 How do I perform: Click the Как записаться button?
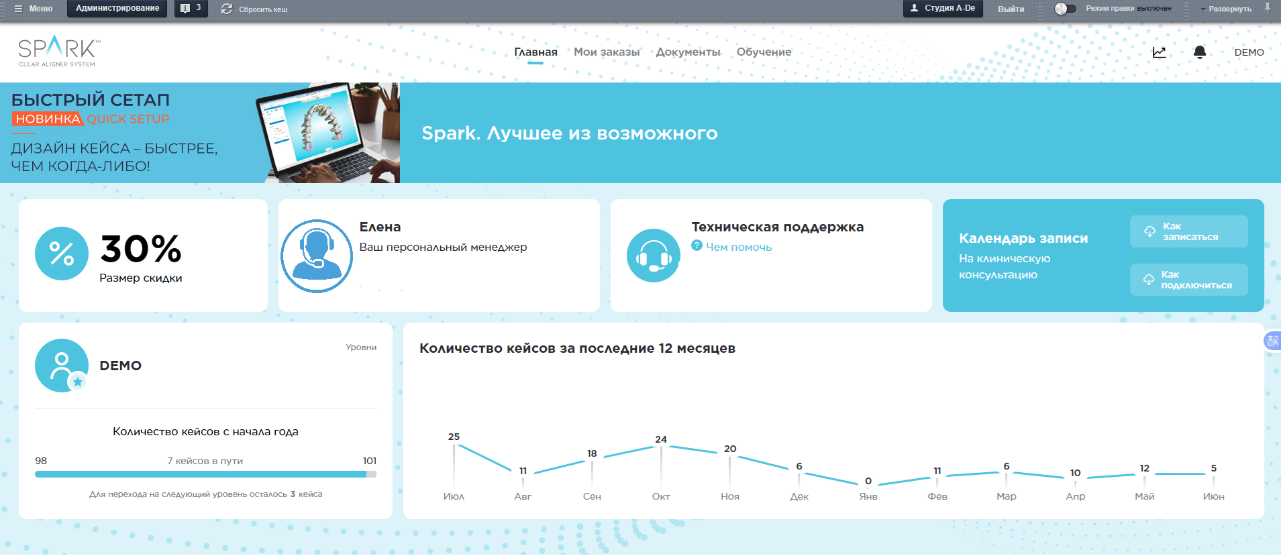tap(1188, 231)
